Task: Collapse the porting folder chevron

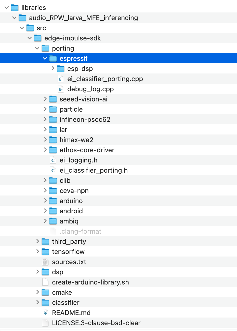Action: (37, 48)
